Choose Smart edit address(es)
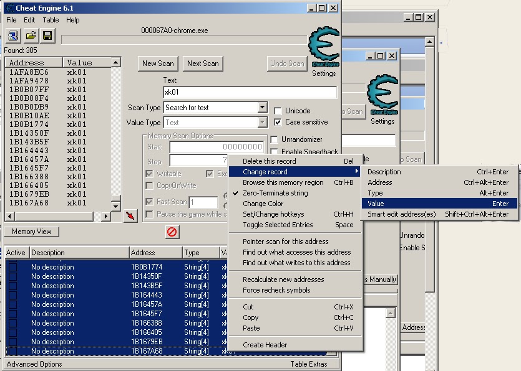 (x=440, y=214)
